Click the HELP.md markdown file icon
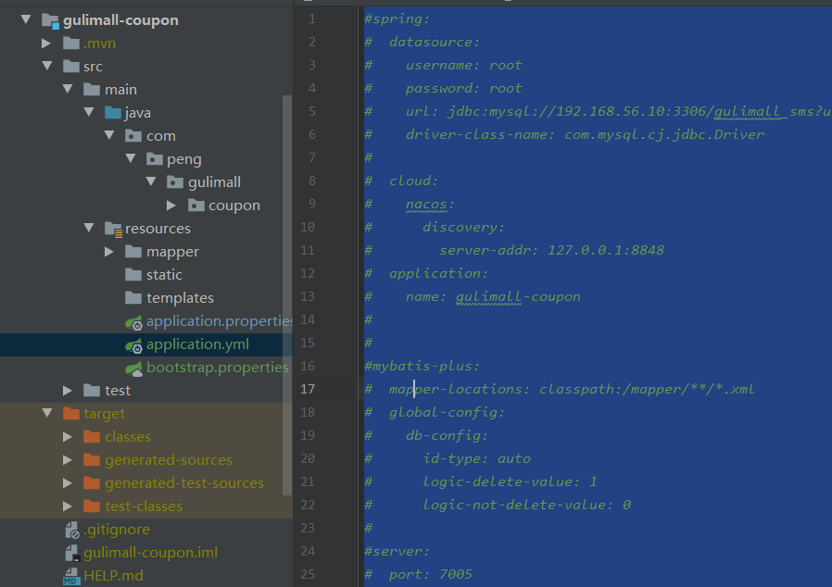832x587 pixels. 71,577
